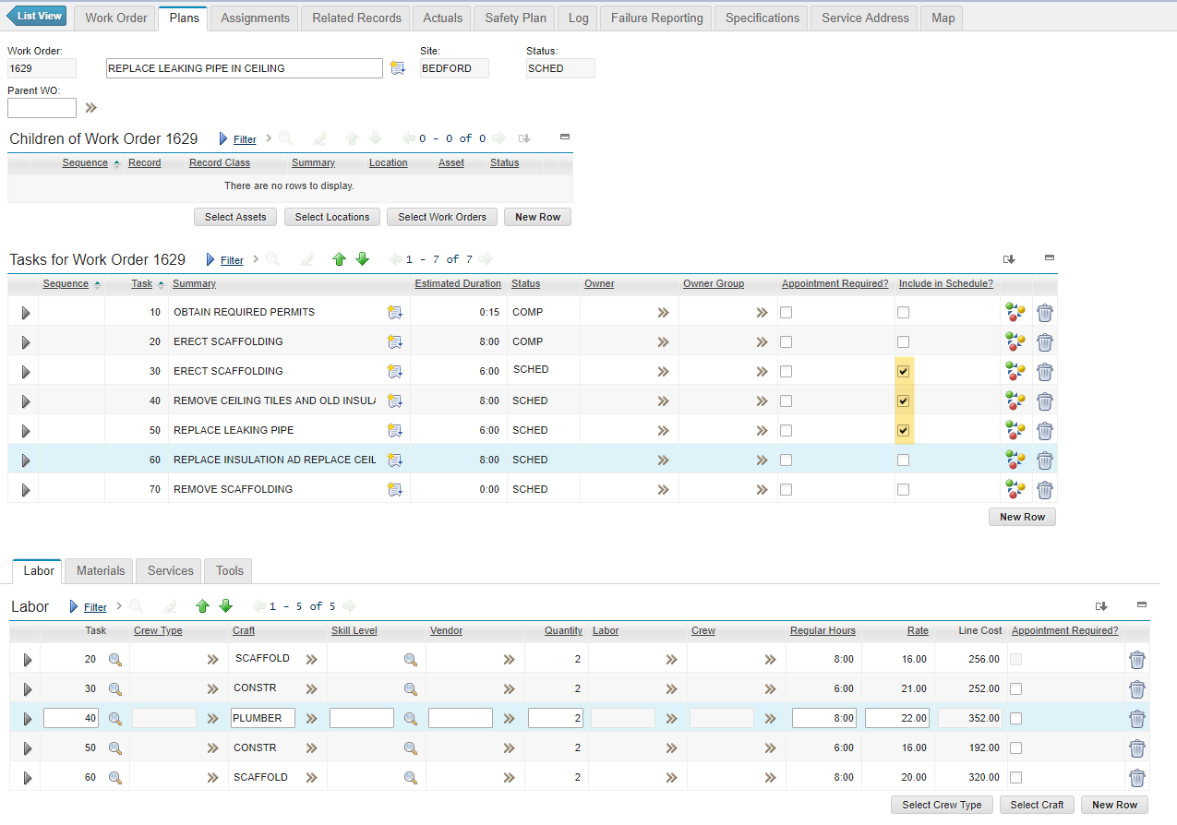Switch to the Materials tab

coord(99,570)
